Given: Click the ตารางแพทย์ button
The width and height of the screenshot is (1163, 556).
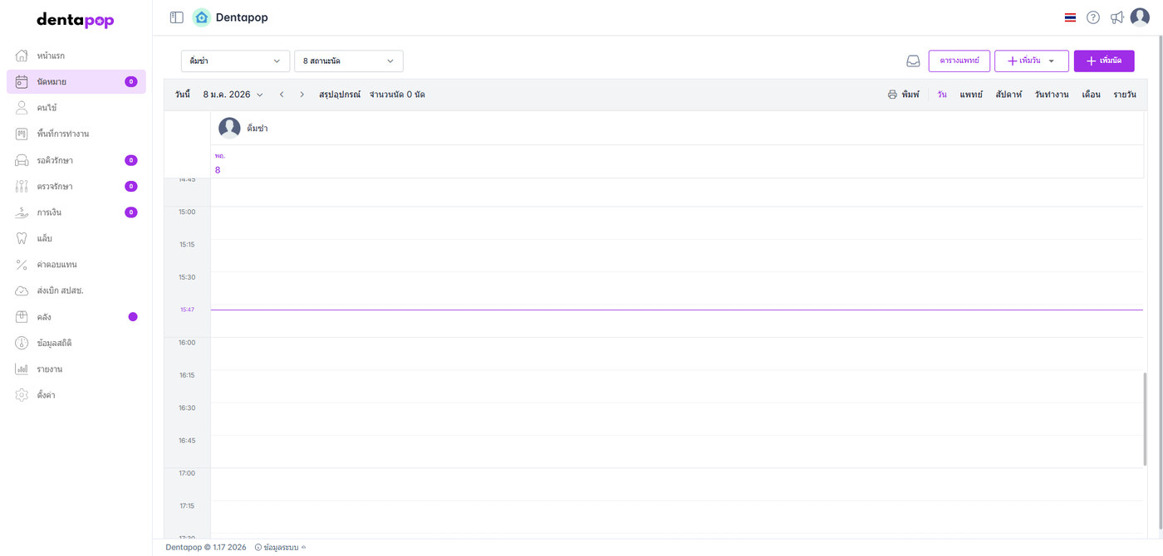Looking at the screenshot, I should 959,61.
